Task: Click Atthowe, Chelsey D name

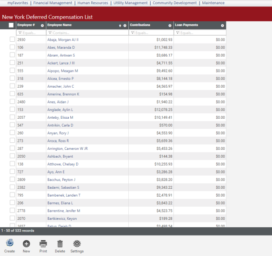Action: coord(63,164)
